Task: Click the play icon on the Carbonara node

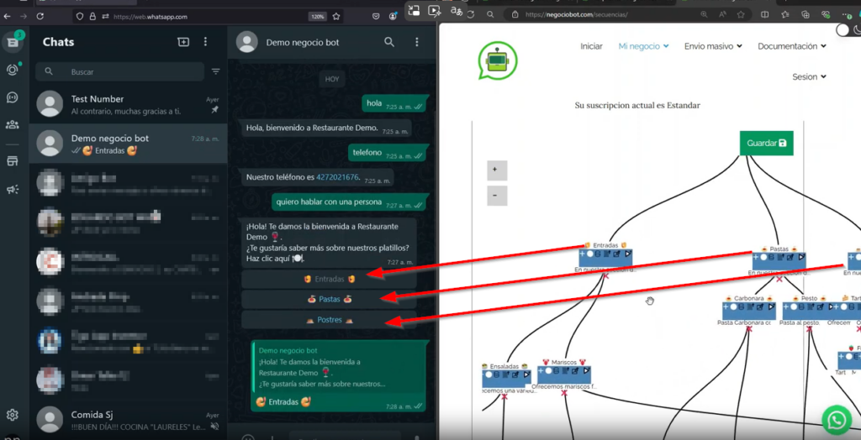Action: point(770,306)
